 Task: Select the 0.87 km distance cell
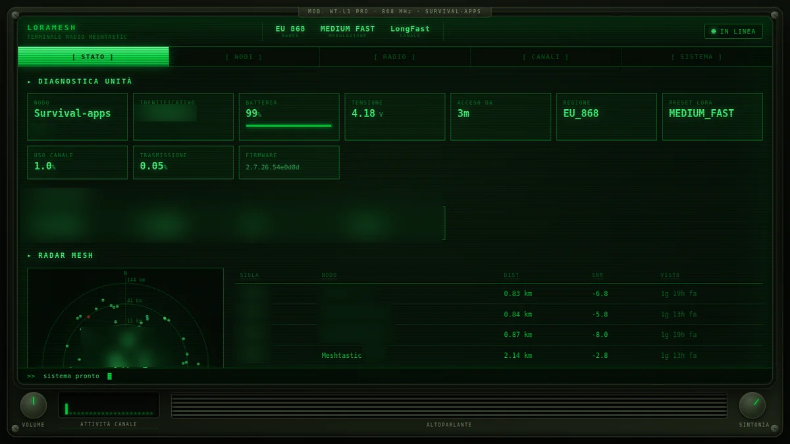(518, 335)
